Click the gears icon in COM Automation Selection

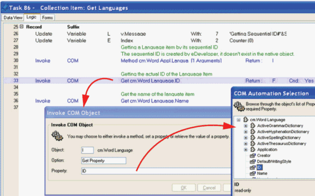(x=237, y=105)
